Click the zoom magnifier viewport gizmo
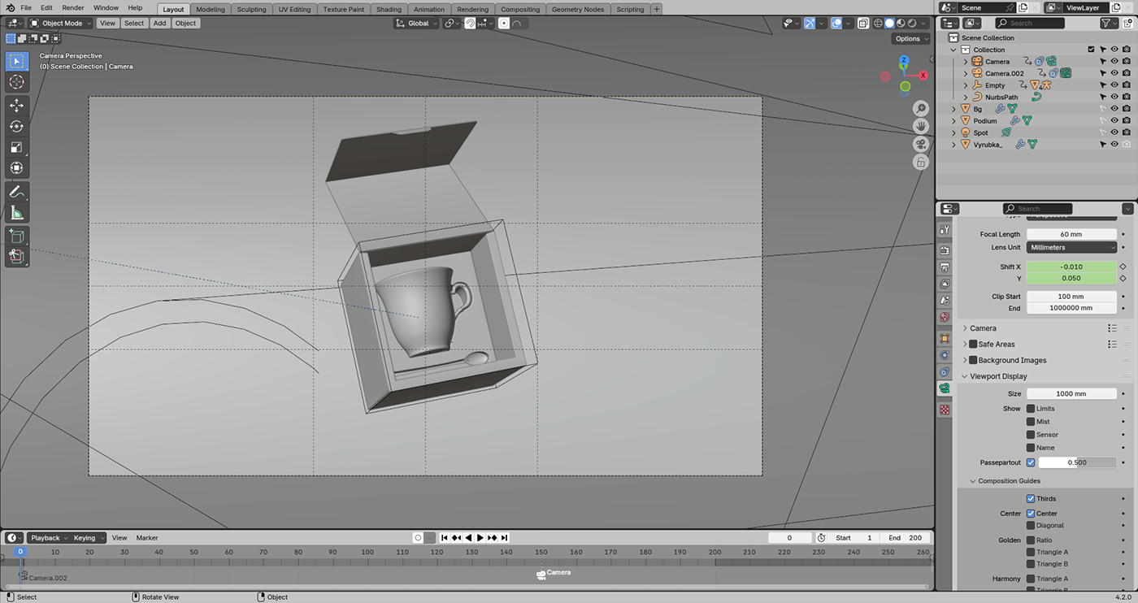The width and height of the screenshot is (1138, 603). (x=921, y=108)
